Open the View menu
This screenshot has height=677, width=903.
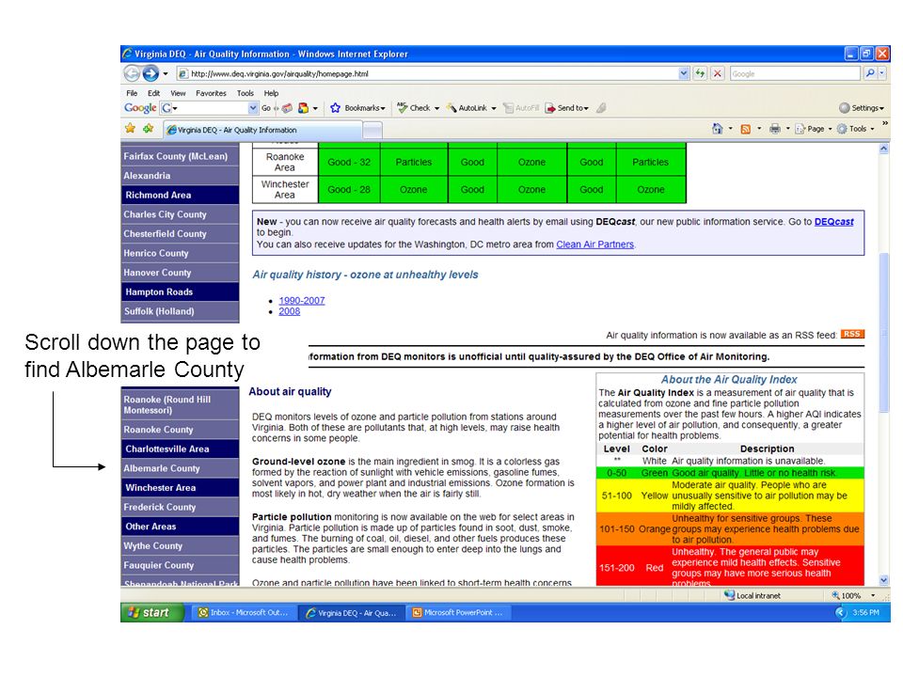pyautogui.click(x=178, y=93)
